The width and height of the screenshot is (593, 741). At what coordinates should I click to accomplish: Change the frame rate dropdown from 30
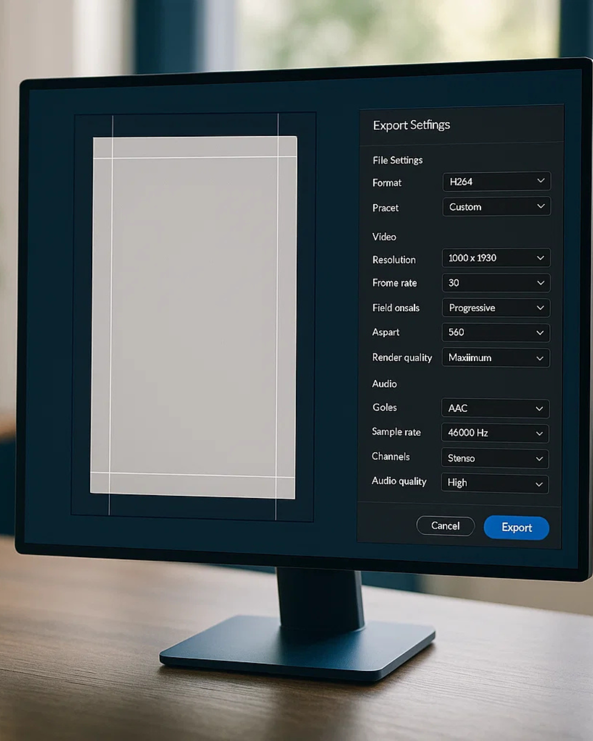pos(495,283)
